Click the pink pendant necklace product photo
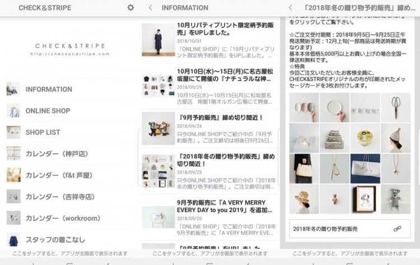The height and width of the screenshot is (265, 420). pos(395,168)
